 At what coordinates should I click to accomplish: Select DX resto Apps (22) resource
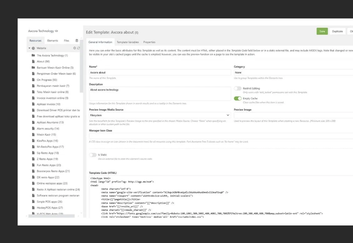click(x=48, y=177)
